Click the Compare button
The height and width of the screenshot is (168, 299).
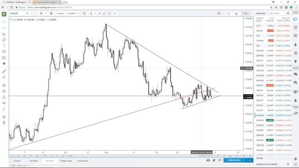pyautogui.click(x=60, y=14)
